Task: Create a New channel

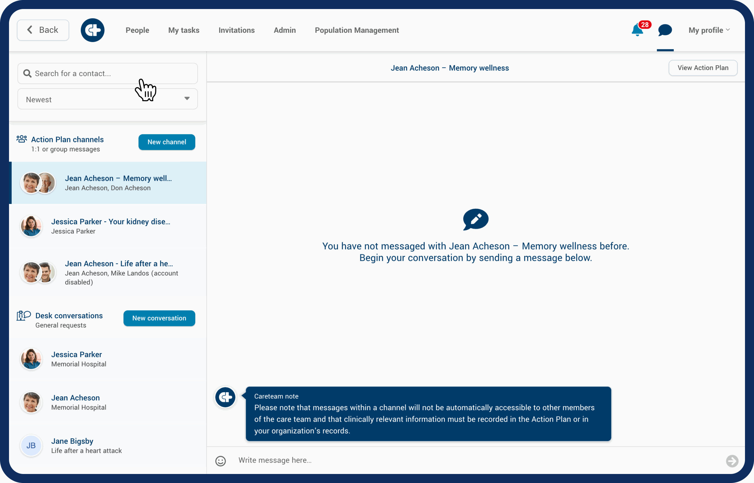Action: tap(167, 142)
